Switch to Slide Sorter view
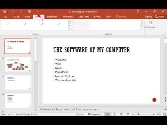 (114, 114)
